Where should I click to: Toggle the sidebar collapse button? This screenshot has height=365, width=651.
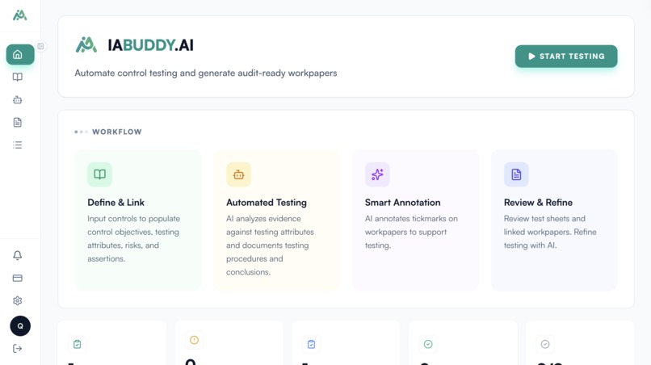tap(40, 46)
